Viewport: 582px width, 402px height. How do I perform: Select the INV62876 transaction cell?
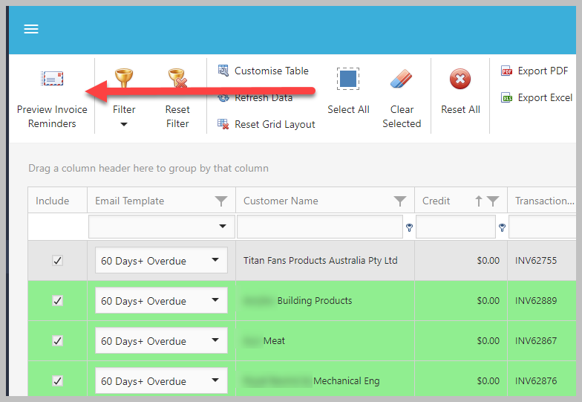coord(542,380)
